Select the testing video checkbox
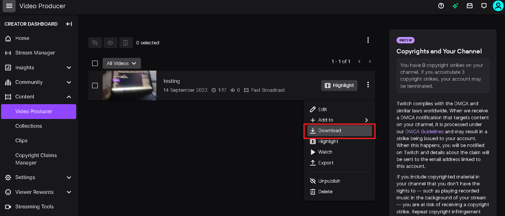This screenshot has height=216, width=505. 95,86
